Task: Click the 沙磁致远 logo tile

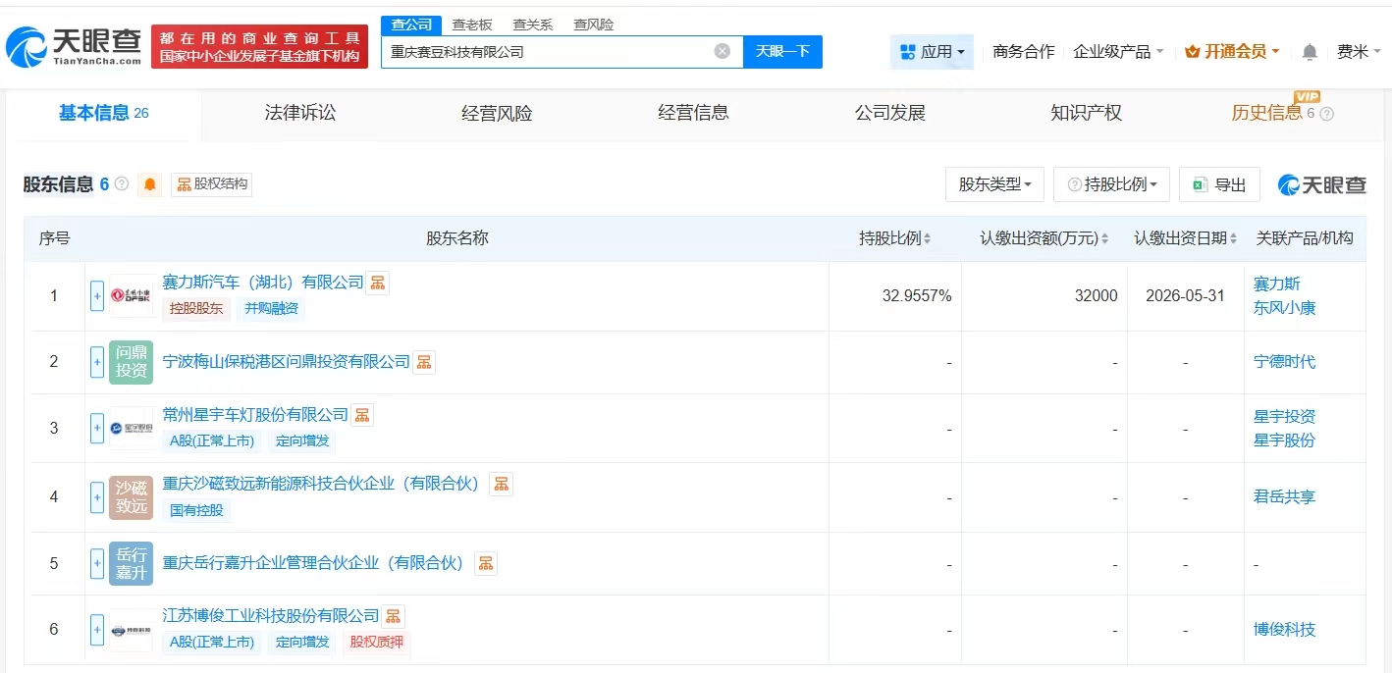Action: pos(132,497)
